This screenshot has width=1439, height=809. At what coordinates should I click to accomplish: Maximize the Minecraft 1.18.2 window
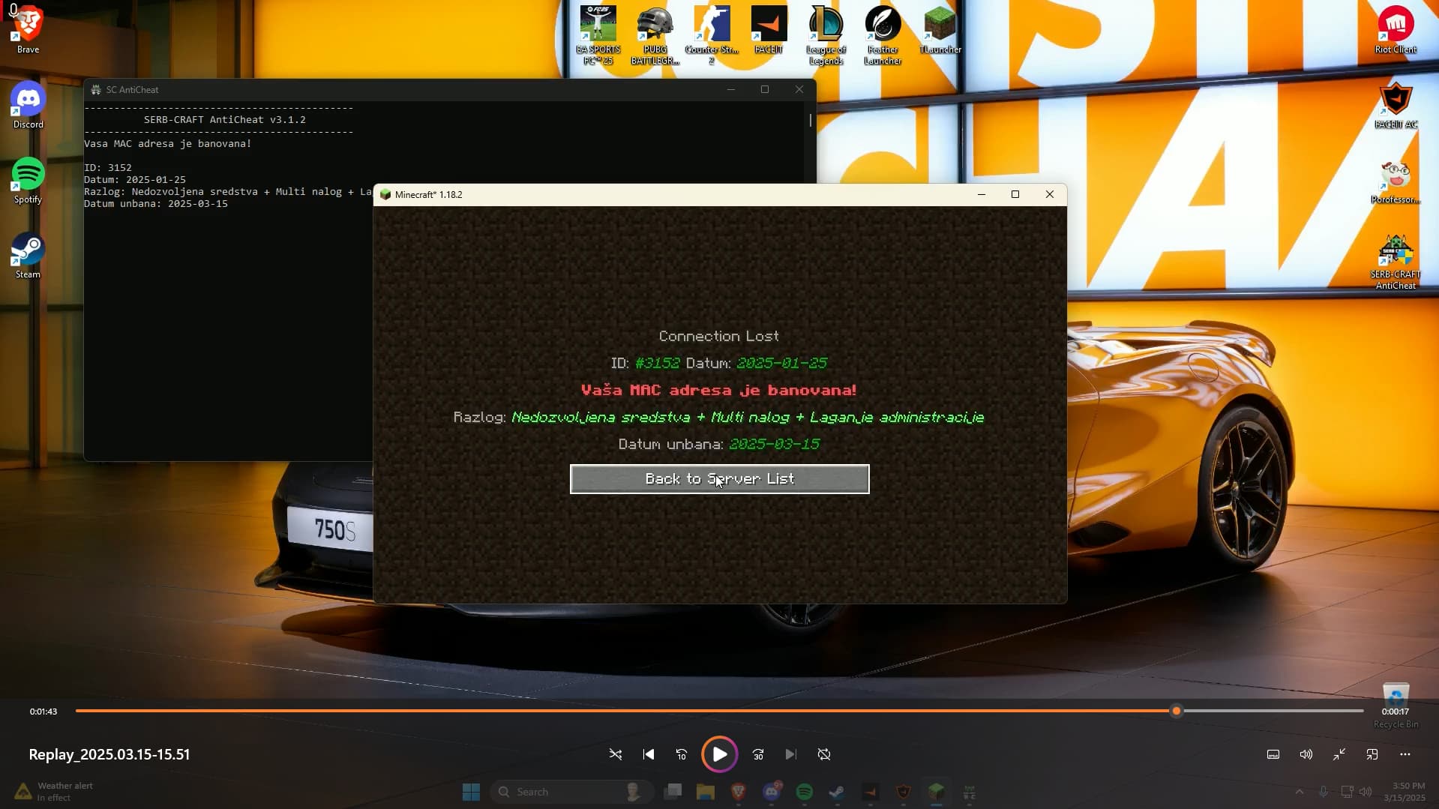pyautogui.click(x=1015, y=194)
